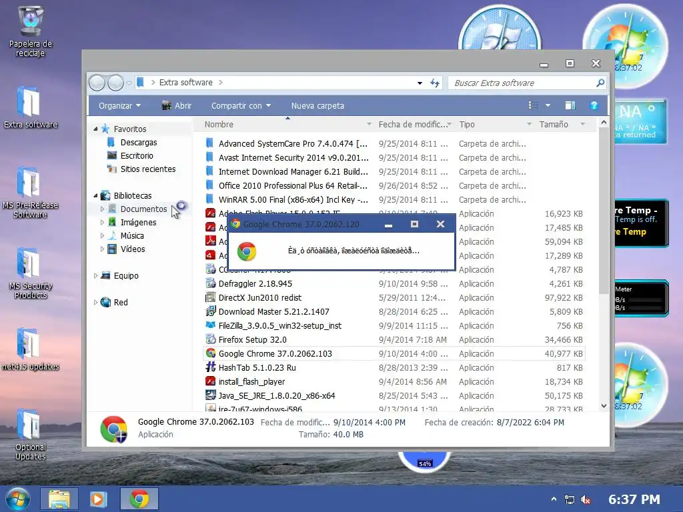683x512 pixels.
Task: Open the Organizar menu
Action: (x=120, y=106)
